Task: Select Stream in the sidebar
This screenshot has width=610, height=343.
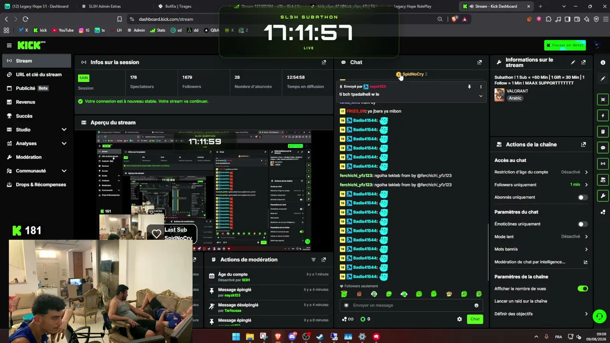Action: [37, 61]
